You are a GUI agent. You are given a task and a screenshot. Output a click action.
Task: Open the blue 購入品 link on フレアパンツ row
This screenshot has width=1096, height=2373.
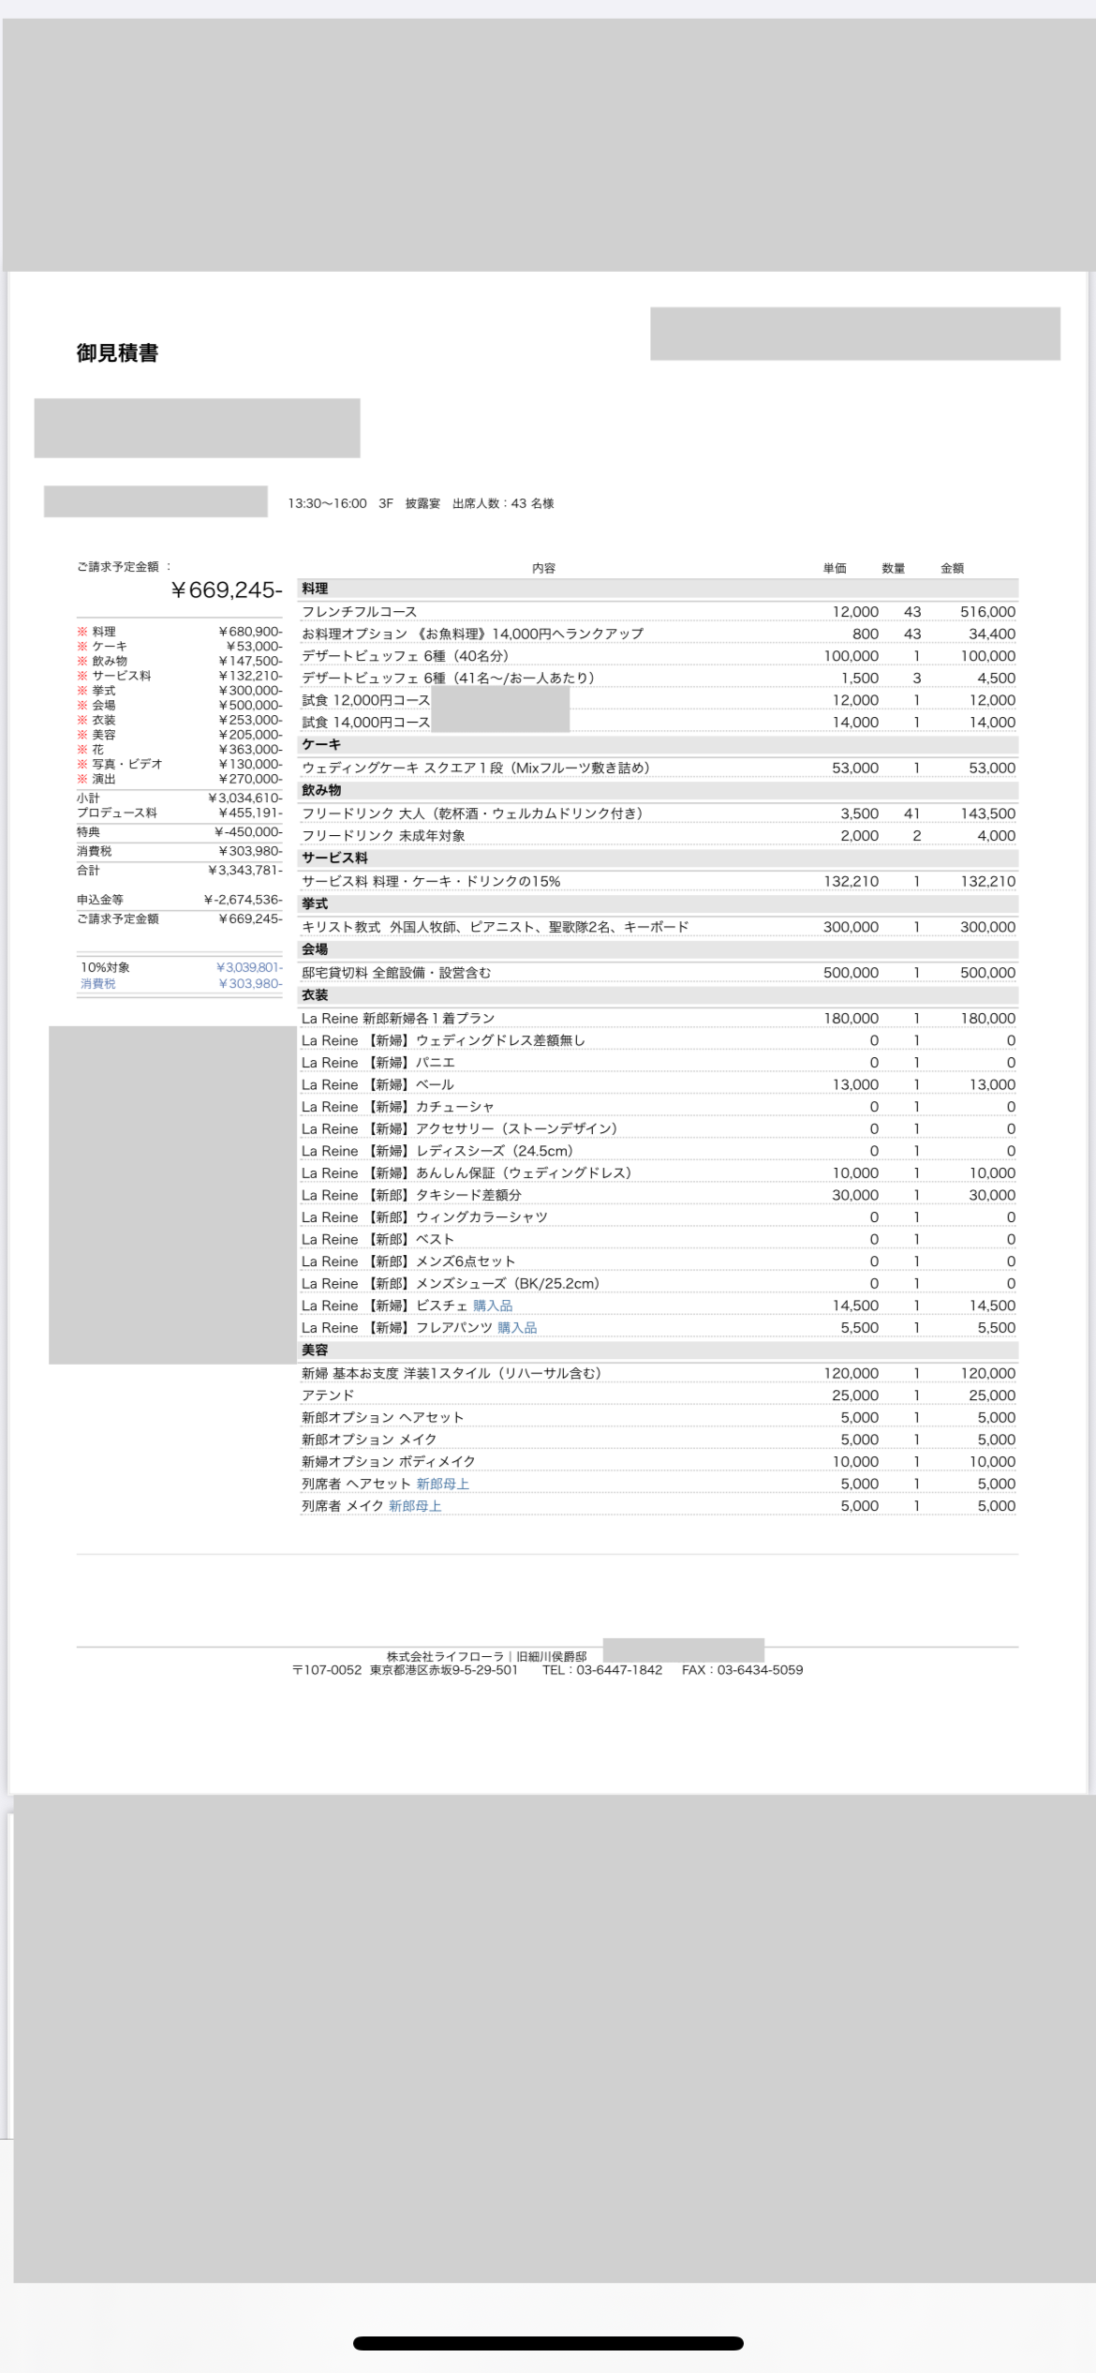[x=517, y=1328]
